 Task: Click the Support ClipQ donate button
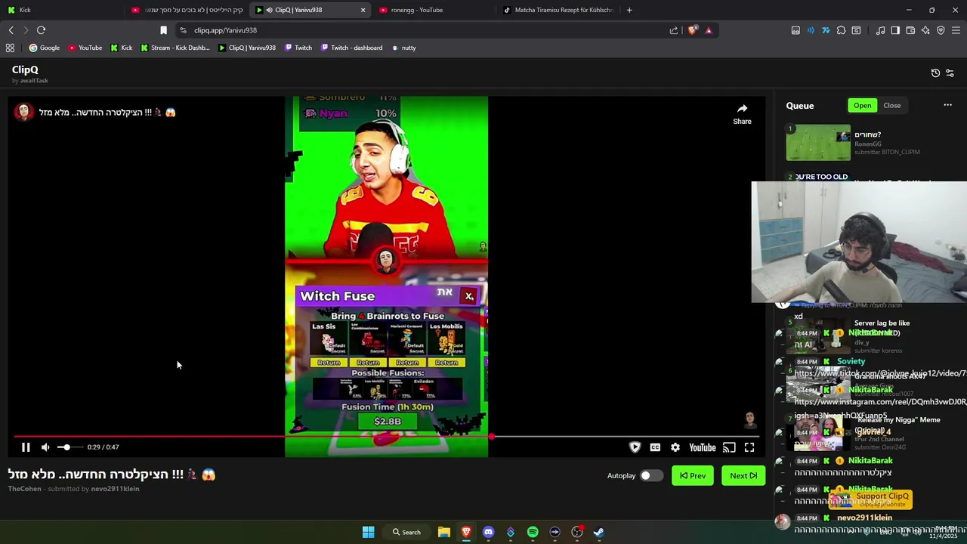[x=870, y=499]
